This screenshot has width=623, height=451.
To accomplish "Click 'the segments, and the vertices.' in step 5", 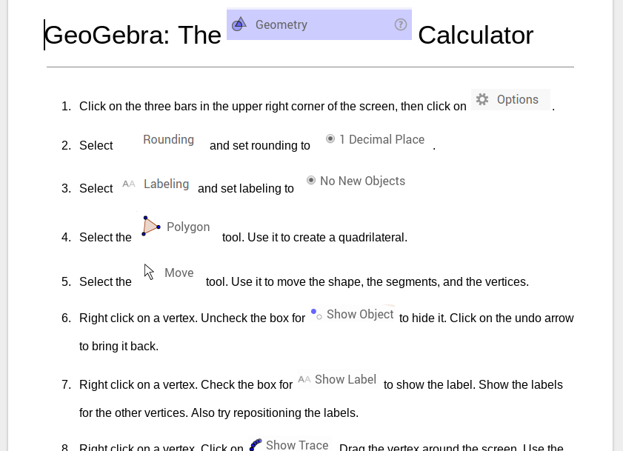I will [x=447, y=281].
